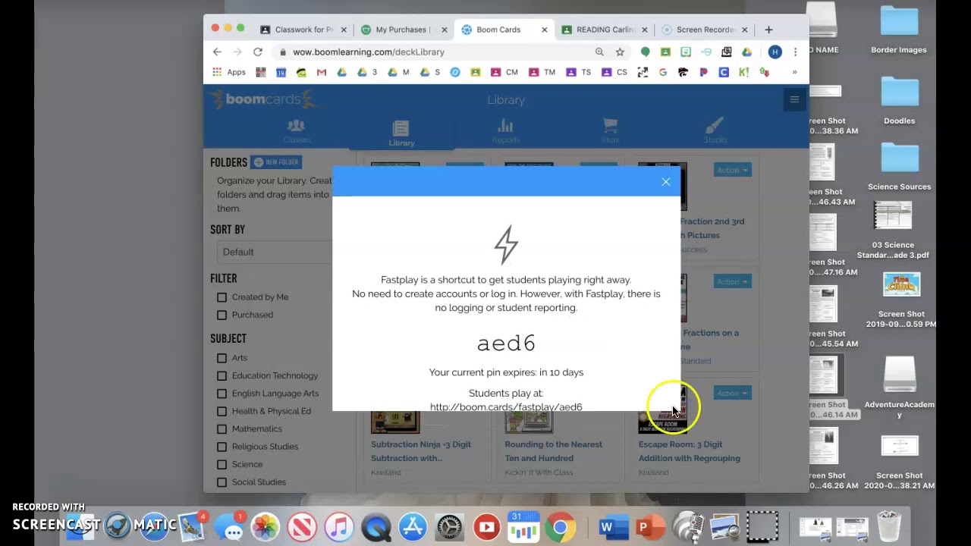This screenshot has width=971, height=546.
Task: Select the Rounding deck thumbnail
Action: tap(529, 422)
